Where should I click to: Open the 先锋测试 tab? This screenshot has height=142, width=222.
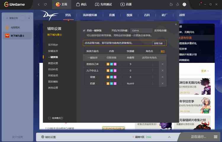click(x=103, y=4)
